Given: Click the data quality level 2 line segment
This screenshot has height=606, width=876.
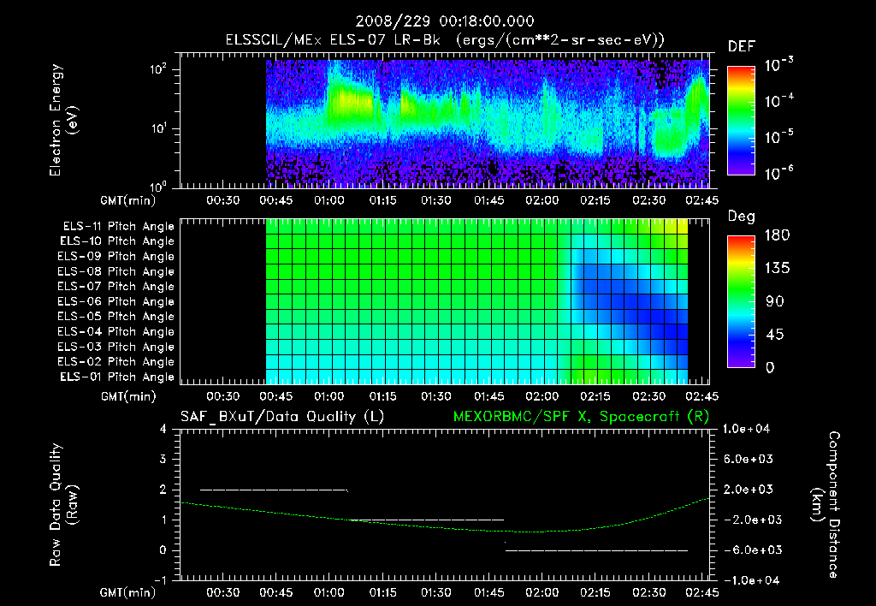Looking at the screenshot, I should tap(274, 490).
